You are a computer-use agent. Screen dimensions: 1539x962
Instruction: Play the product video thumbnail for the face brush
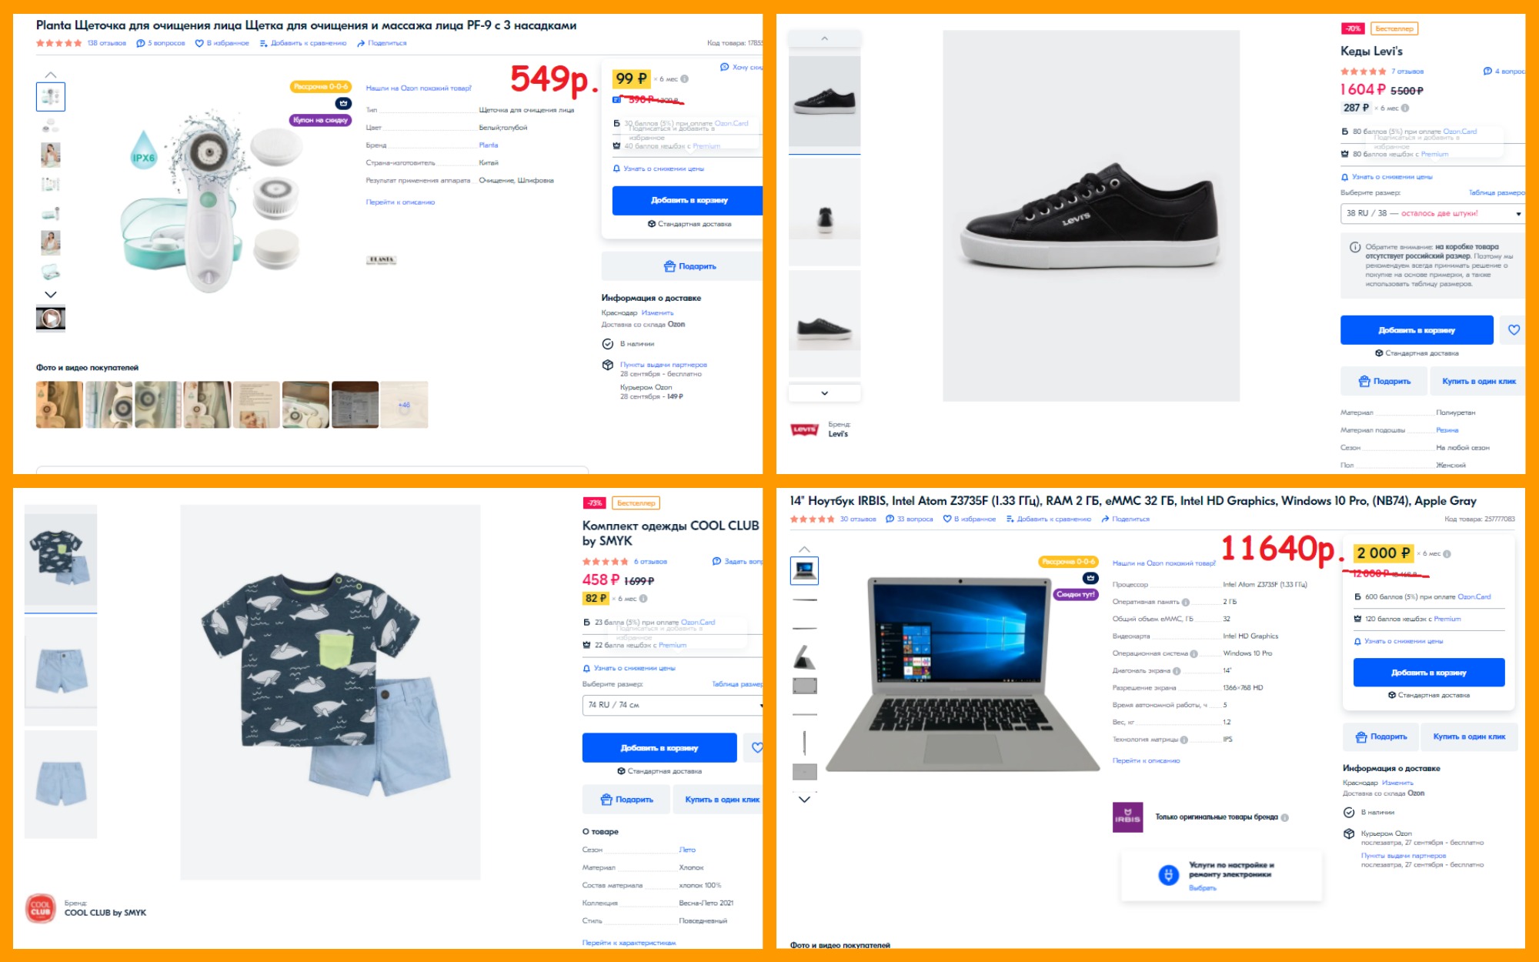pyautogui.click(x=51, y=318)
